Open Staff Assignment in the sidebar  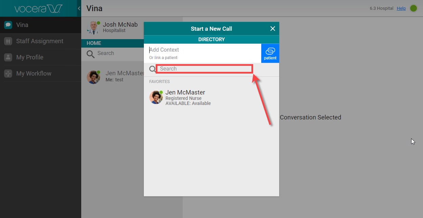(41, 41)
